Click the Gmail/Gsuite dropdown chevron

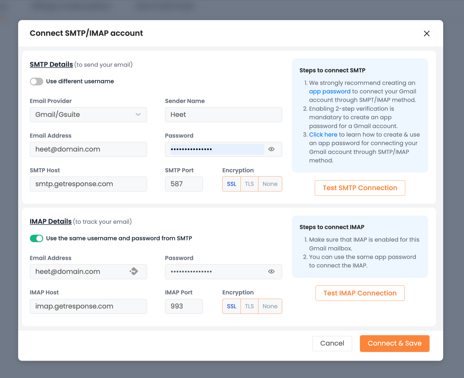tap(138, 115)
